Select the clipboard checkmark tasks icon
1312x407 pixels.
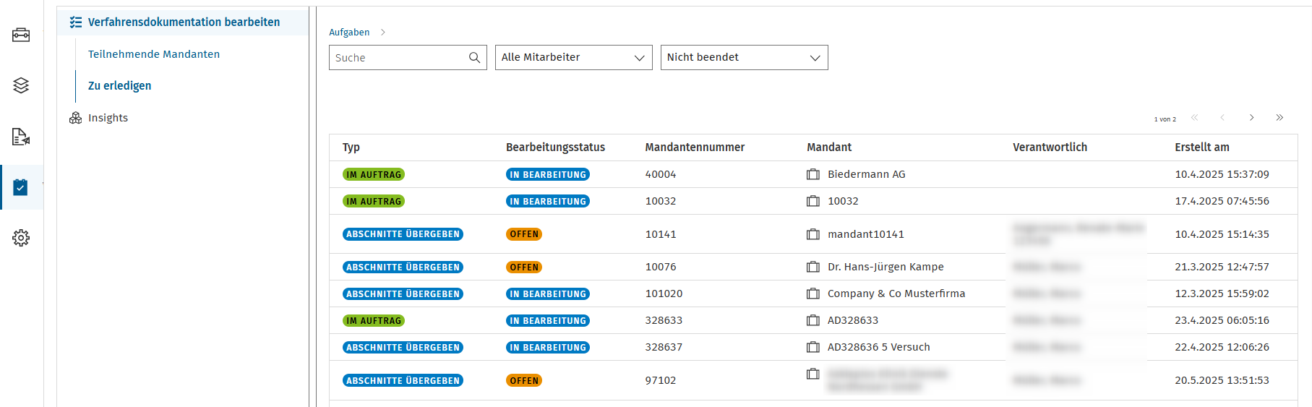coord(21,187)
